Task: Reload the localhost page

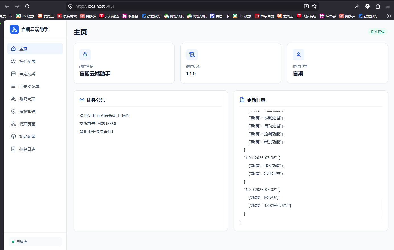Action: [27, 6]
